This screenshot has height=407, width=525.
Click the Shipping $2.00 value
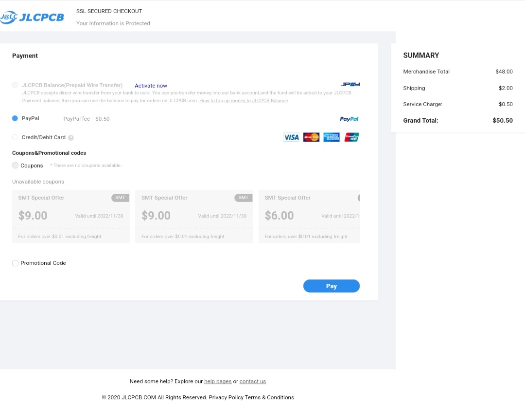coord(506,88)
